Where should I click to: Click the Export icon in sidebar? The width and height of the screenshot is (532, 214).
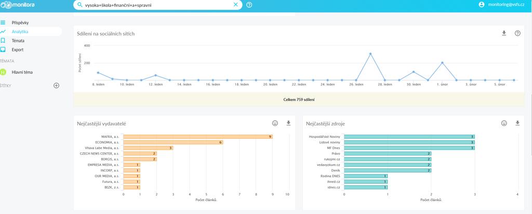point(3,49)
